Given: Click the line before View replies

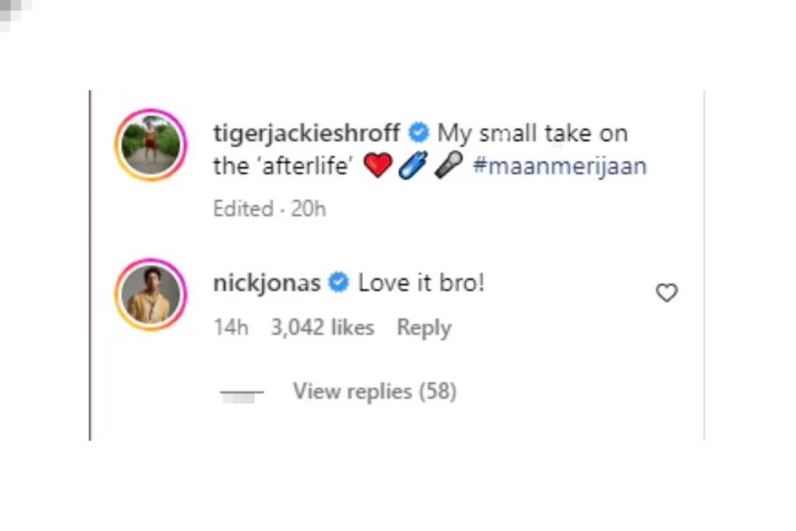Looking at the screenshot, I should pos(242,393).
